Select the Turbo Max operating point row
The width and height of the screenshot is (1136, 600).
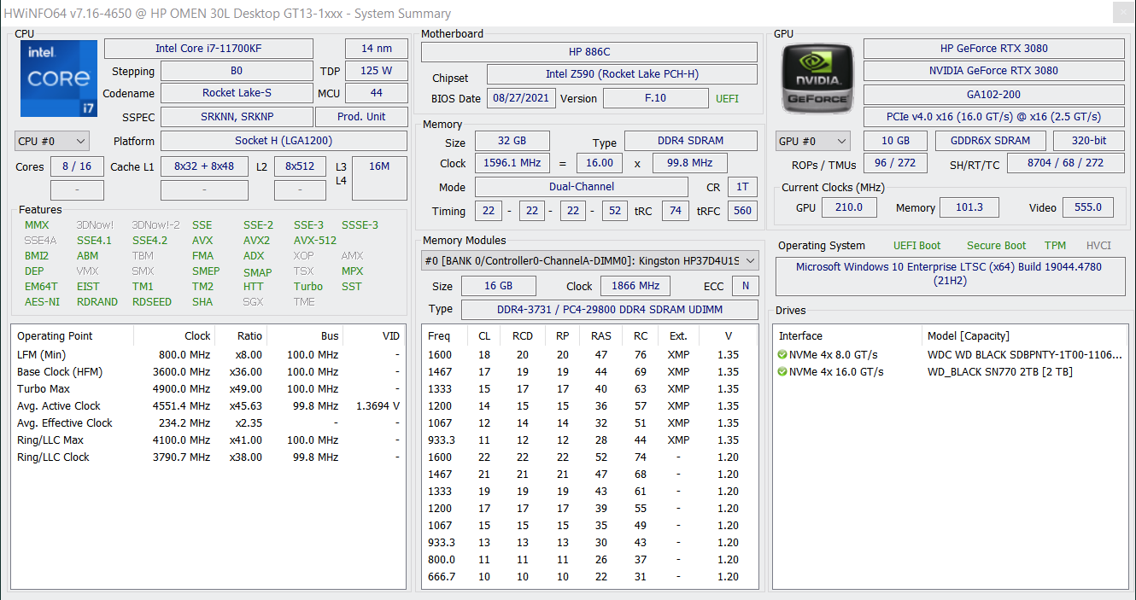(208, 388)
